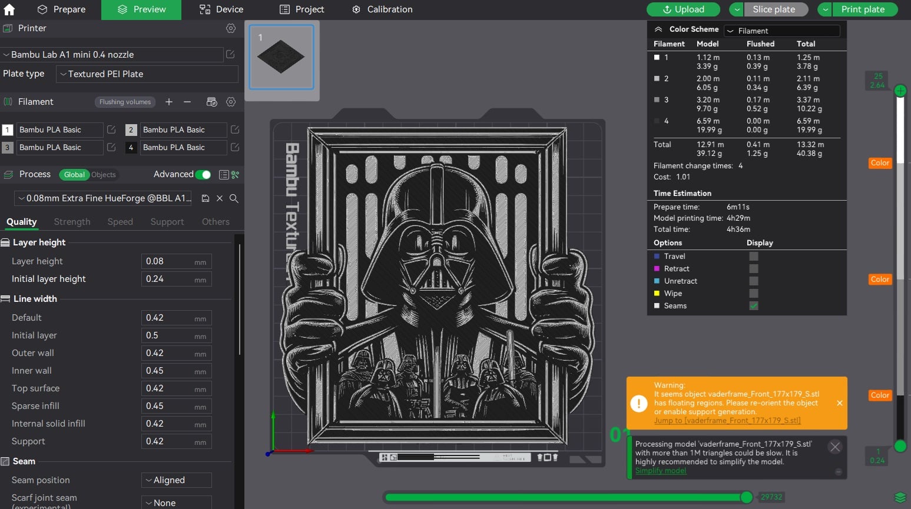The image size is (911, 509).
Task: Edit the Initial layer height field
Action: [x=176, y=279]
